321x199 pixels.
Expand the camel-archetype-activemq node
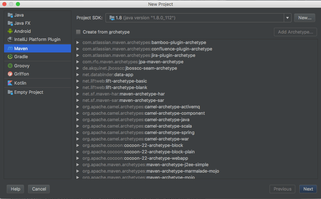(78, 107)
